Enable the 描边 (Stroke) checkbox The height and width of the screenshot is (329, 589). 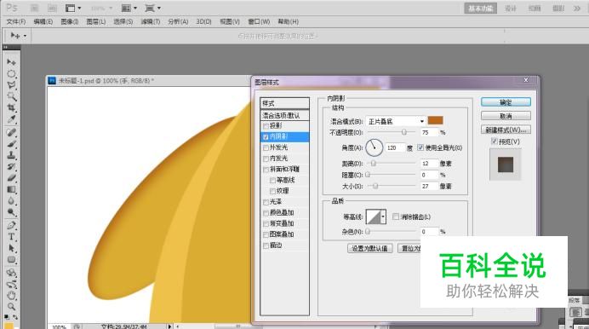[266, 245]
